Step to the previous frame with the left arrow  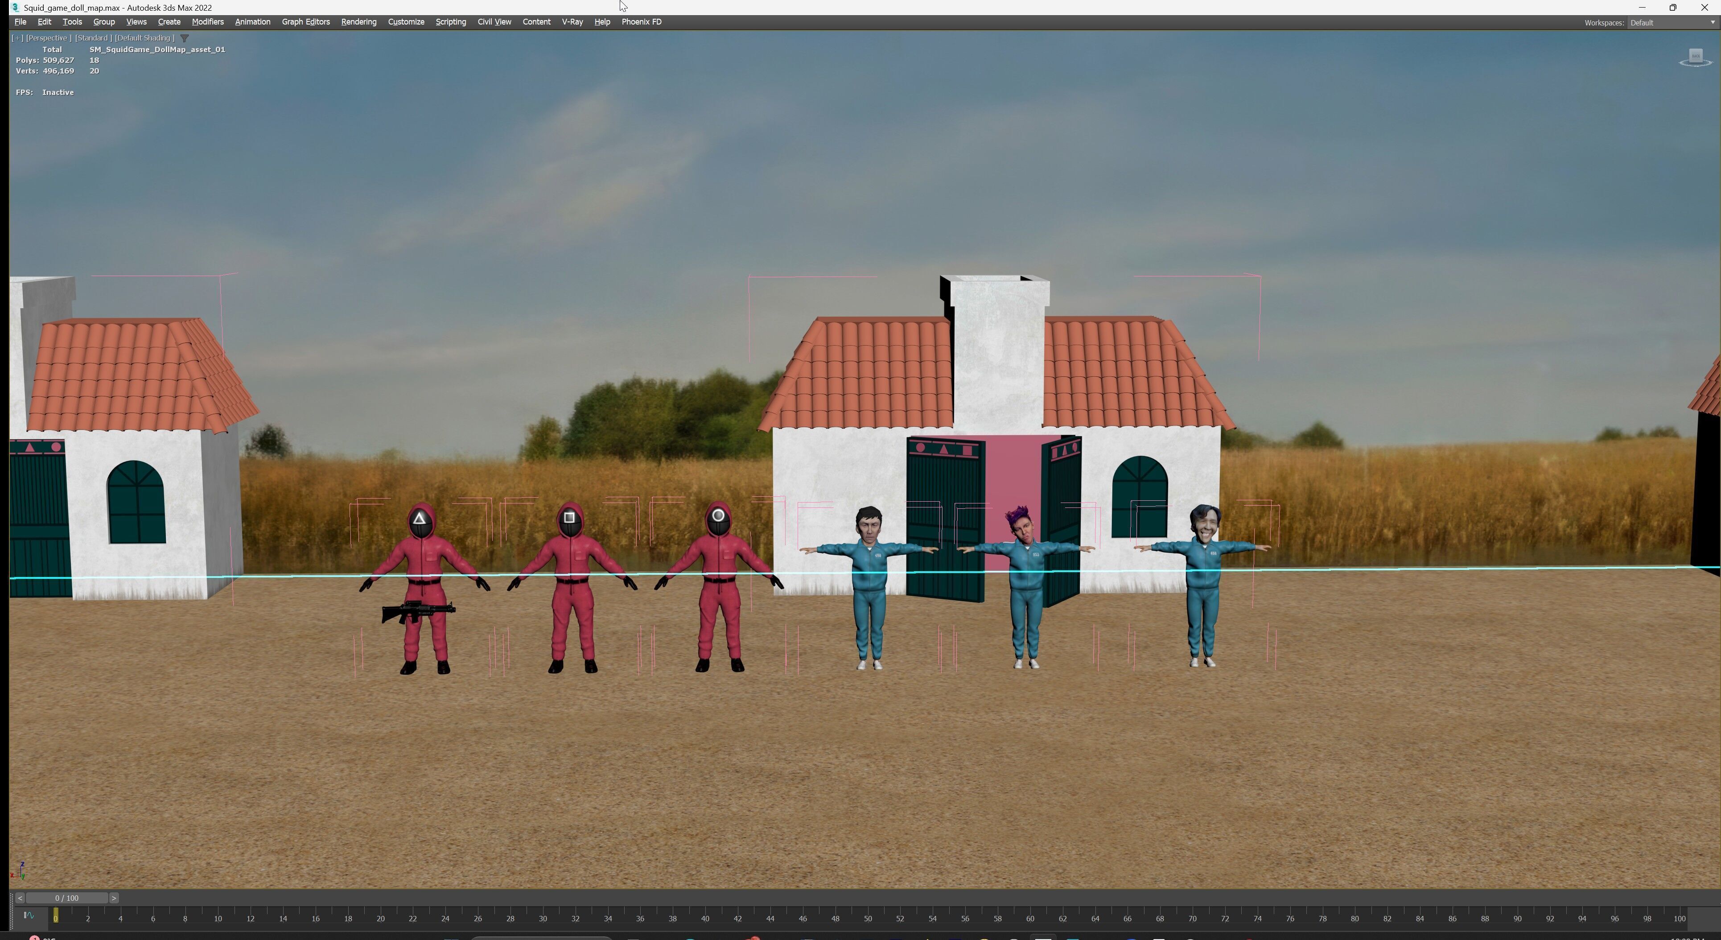click(20, 898)
